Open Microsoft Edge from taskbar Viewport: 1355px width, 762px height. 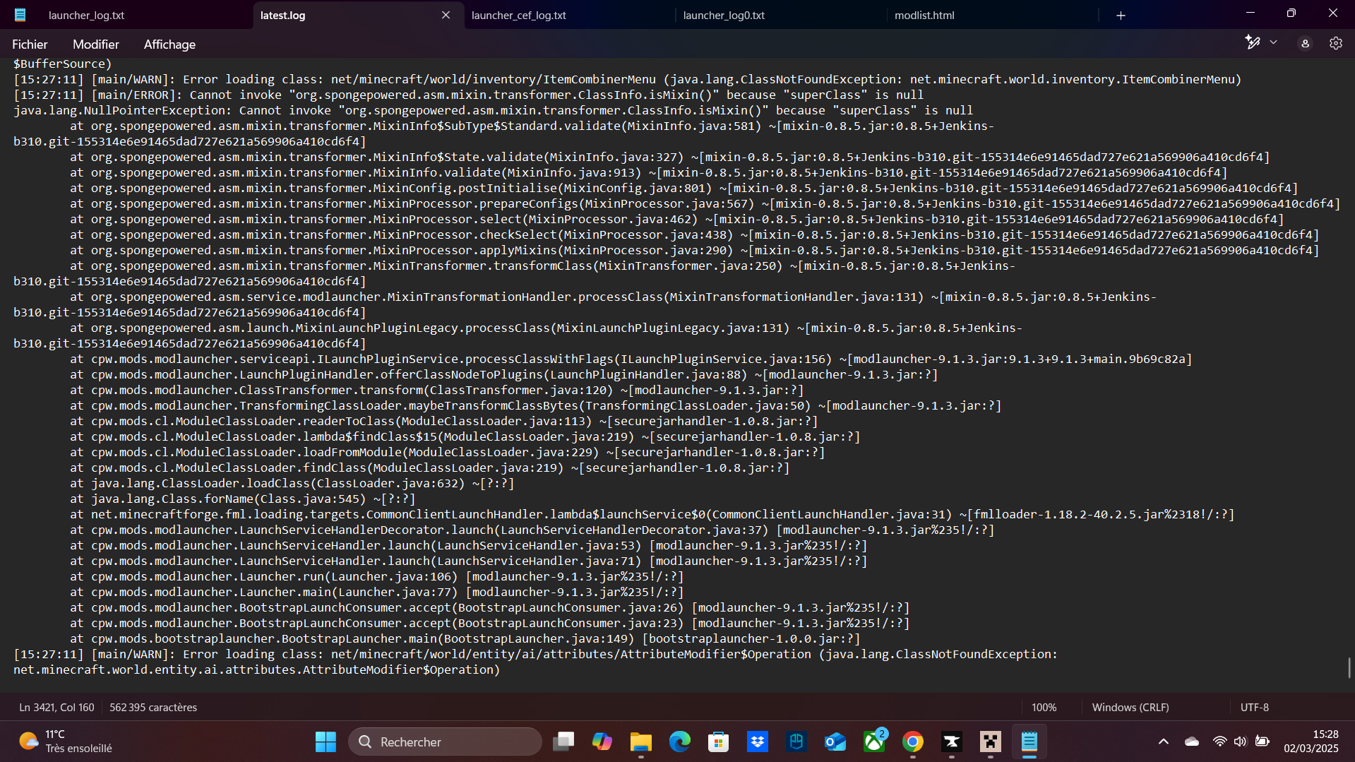[x=680, y=742]
